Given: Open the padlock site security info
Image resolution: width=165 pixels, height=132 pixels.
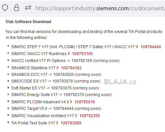Looking at the screenshot, I should (x=16, y=8).
